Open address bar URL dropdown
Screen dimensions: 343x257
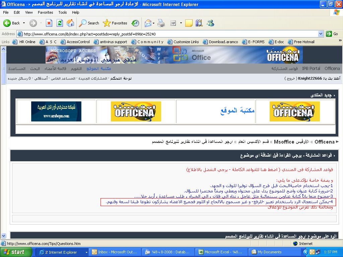(321, 34)
